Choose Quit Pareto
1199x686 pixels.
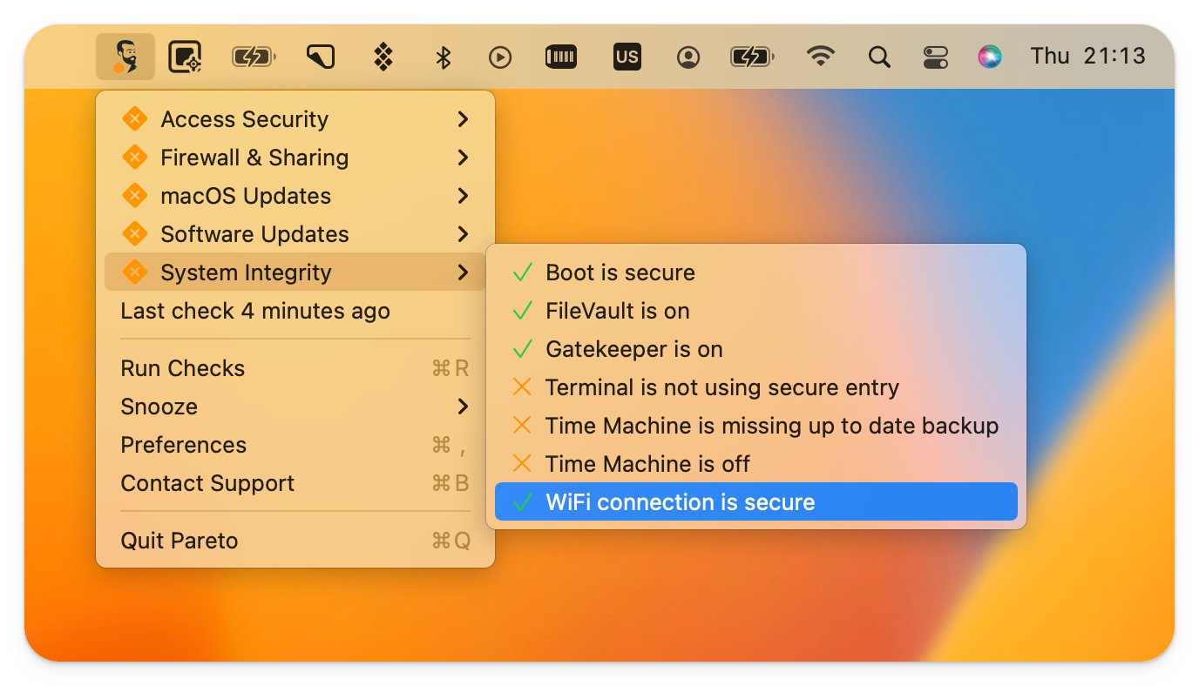pyautogui.click(x=295, y=541)
